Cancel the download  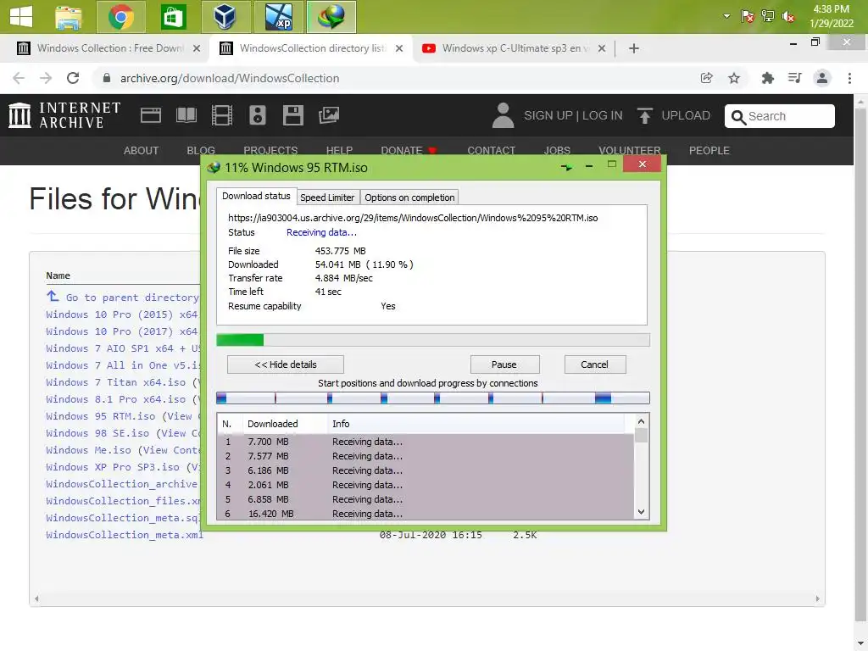[594, 364]
